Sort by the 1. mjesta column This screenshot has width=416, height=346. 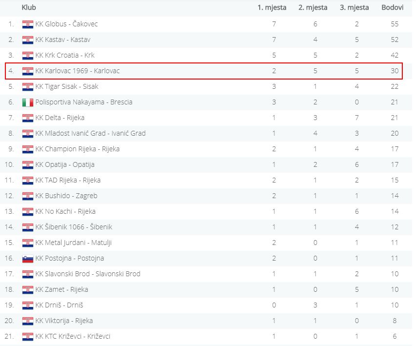(272, 7)
